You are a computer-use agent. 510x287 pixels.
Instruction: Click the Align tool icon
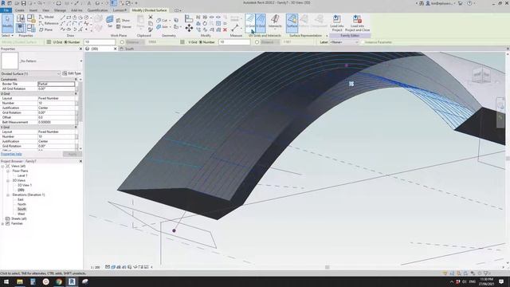click(x=189, y=18)
